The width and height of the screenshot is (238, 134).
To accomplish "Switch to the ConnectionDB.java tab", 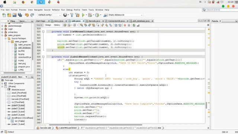I will 116,21.
